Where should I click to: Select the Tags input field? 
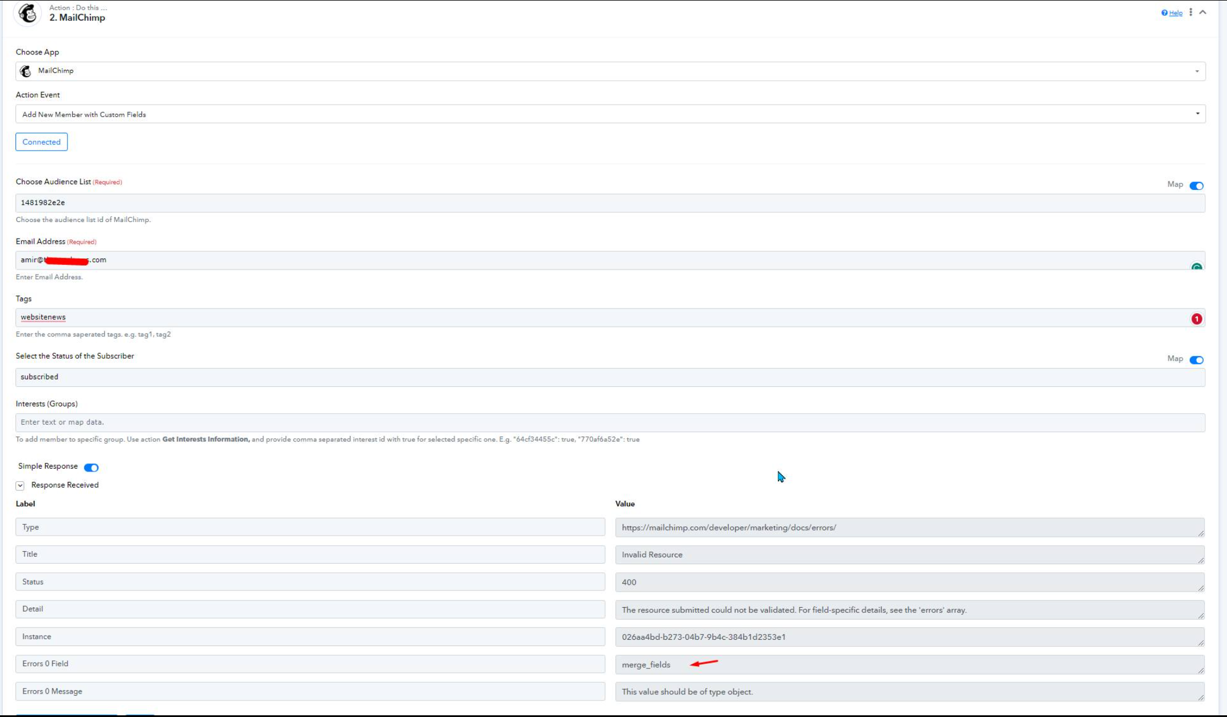point(610,316)
